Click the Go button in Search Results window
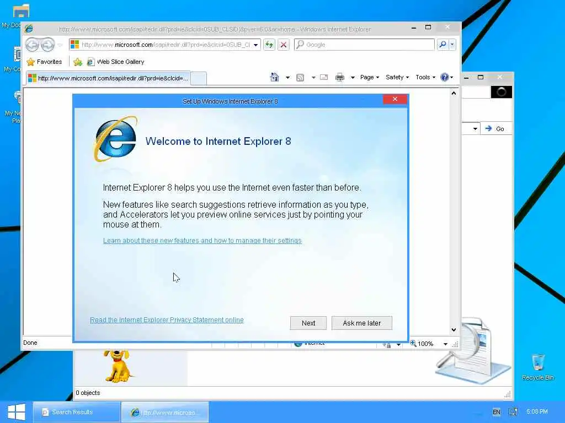This screenshot has height=423, width=565. click(495, 129)
